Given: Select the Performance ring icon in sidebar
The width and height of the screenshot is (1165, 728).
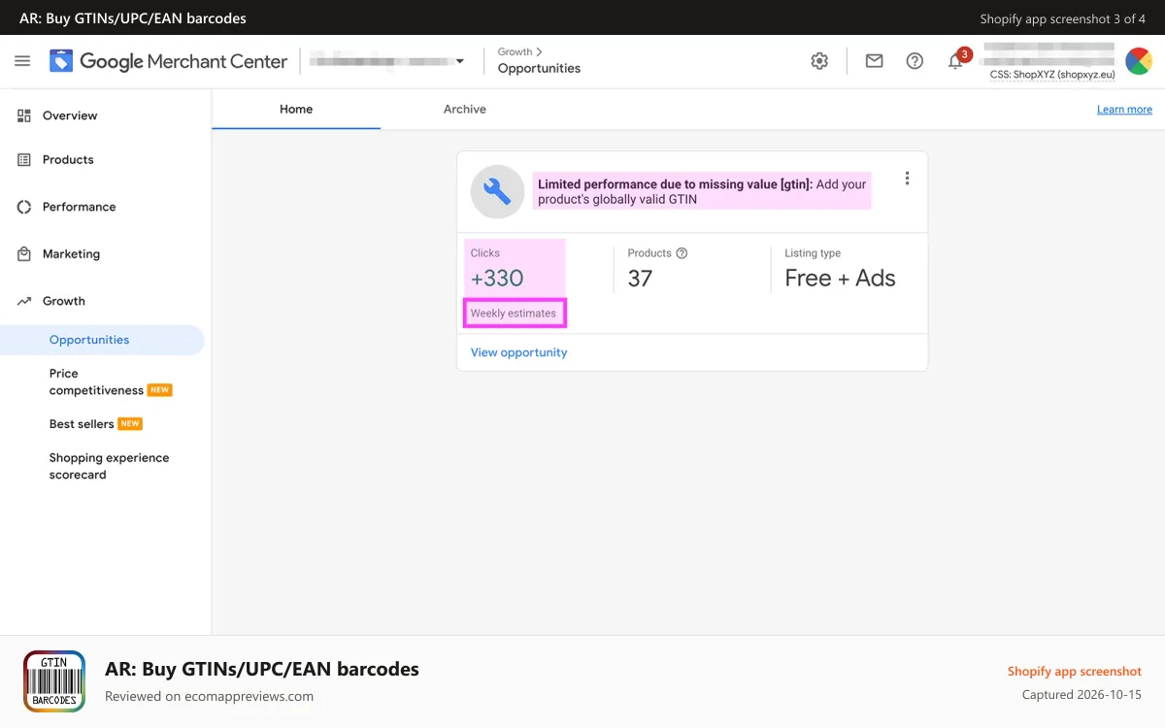Looking at the screenshot, I should [24, 207].
